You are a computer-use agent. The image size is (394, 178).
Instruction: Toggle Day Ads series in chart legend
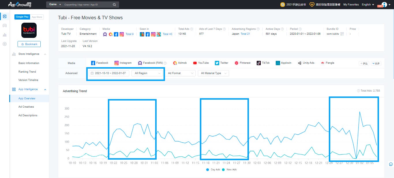tap(213, 170)
